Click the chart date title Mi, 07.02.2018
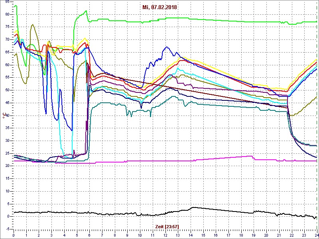The height and width of the screenshot is (239, 319). 159,8
